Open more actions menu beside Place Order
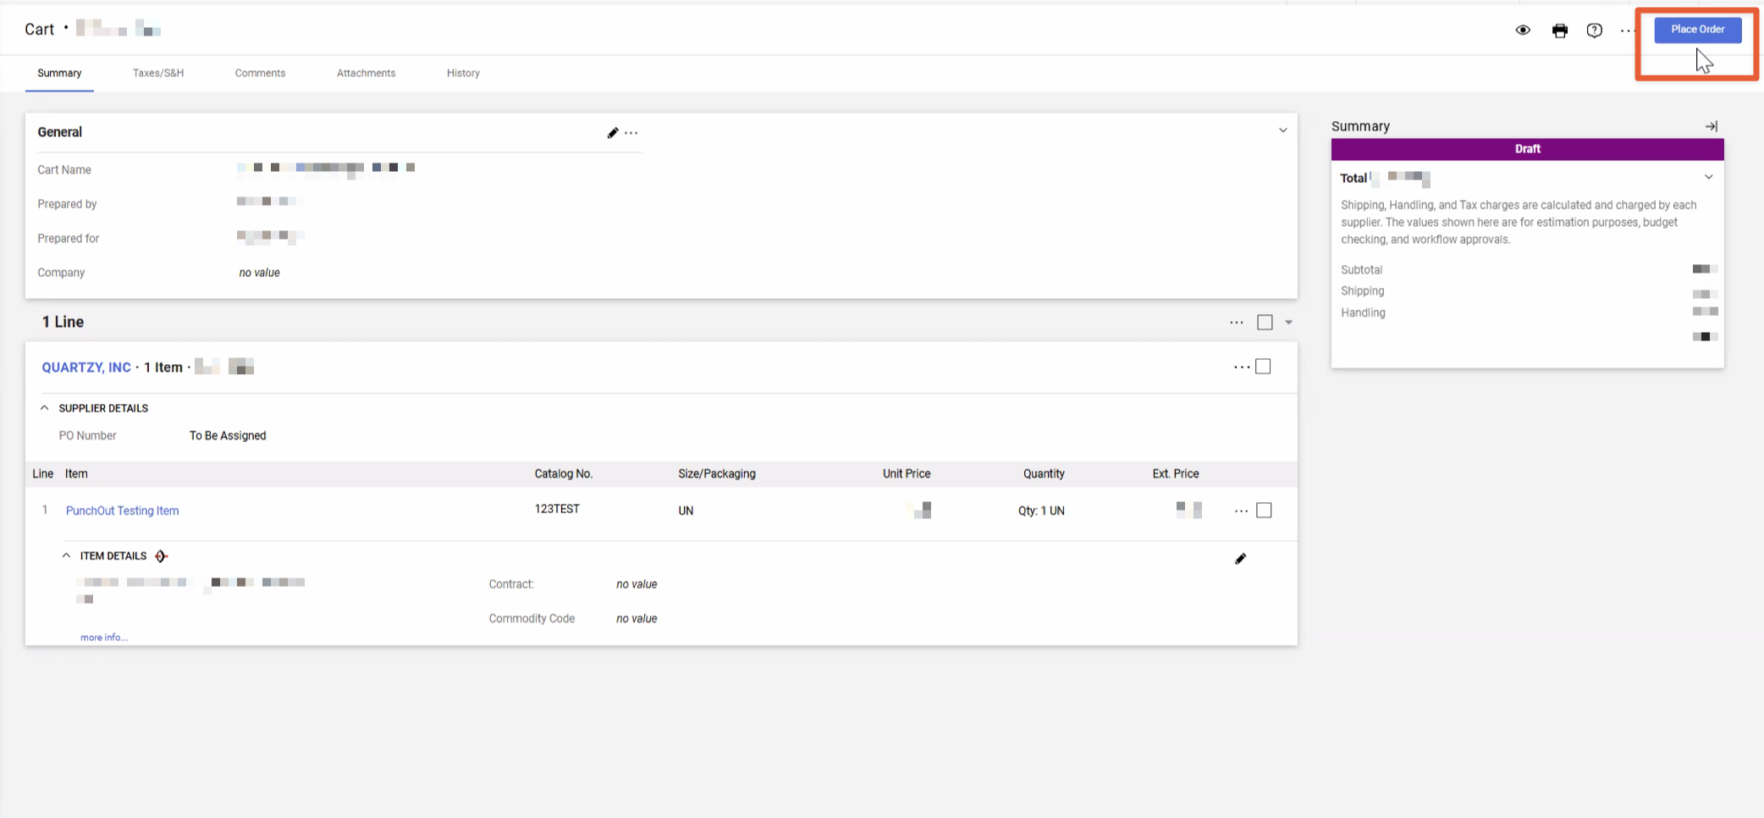 [x=1627, y=30]
